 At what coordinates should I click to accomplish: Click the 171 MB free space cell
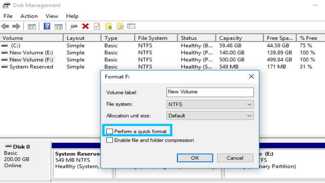(276, 67)
